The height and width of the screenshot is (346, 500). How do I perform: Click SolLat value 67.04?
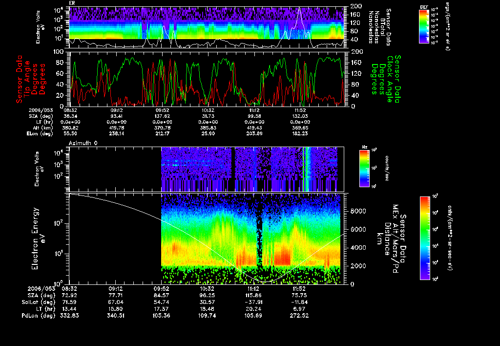pyautogui.click(x=115, y=302)
